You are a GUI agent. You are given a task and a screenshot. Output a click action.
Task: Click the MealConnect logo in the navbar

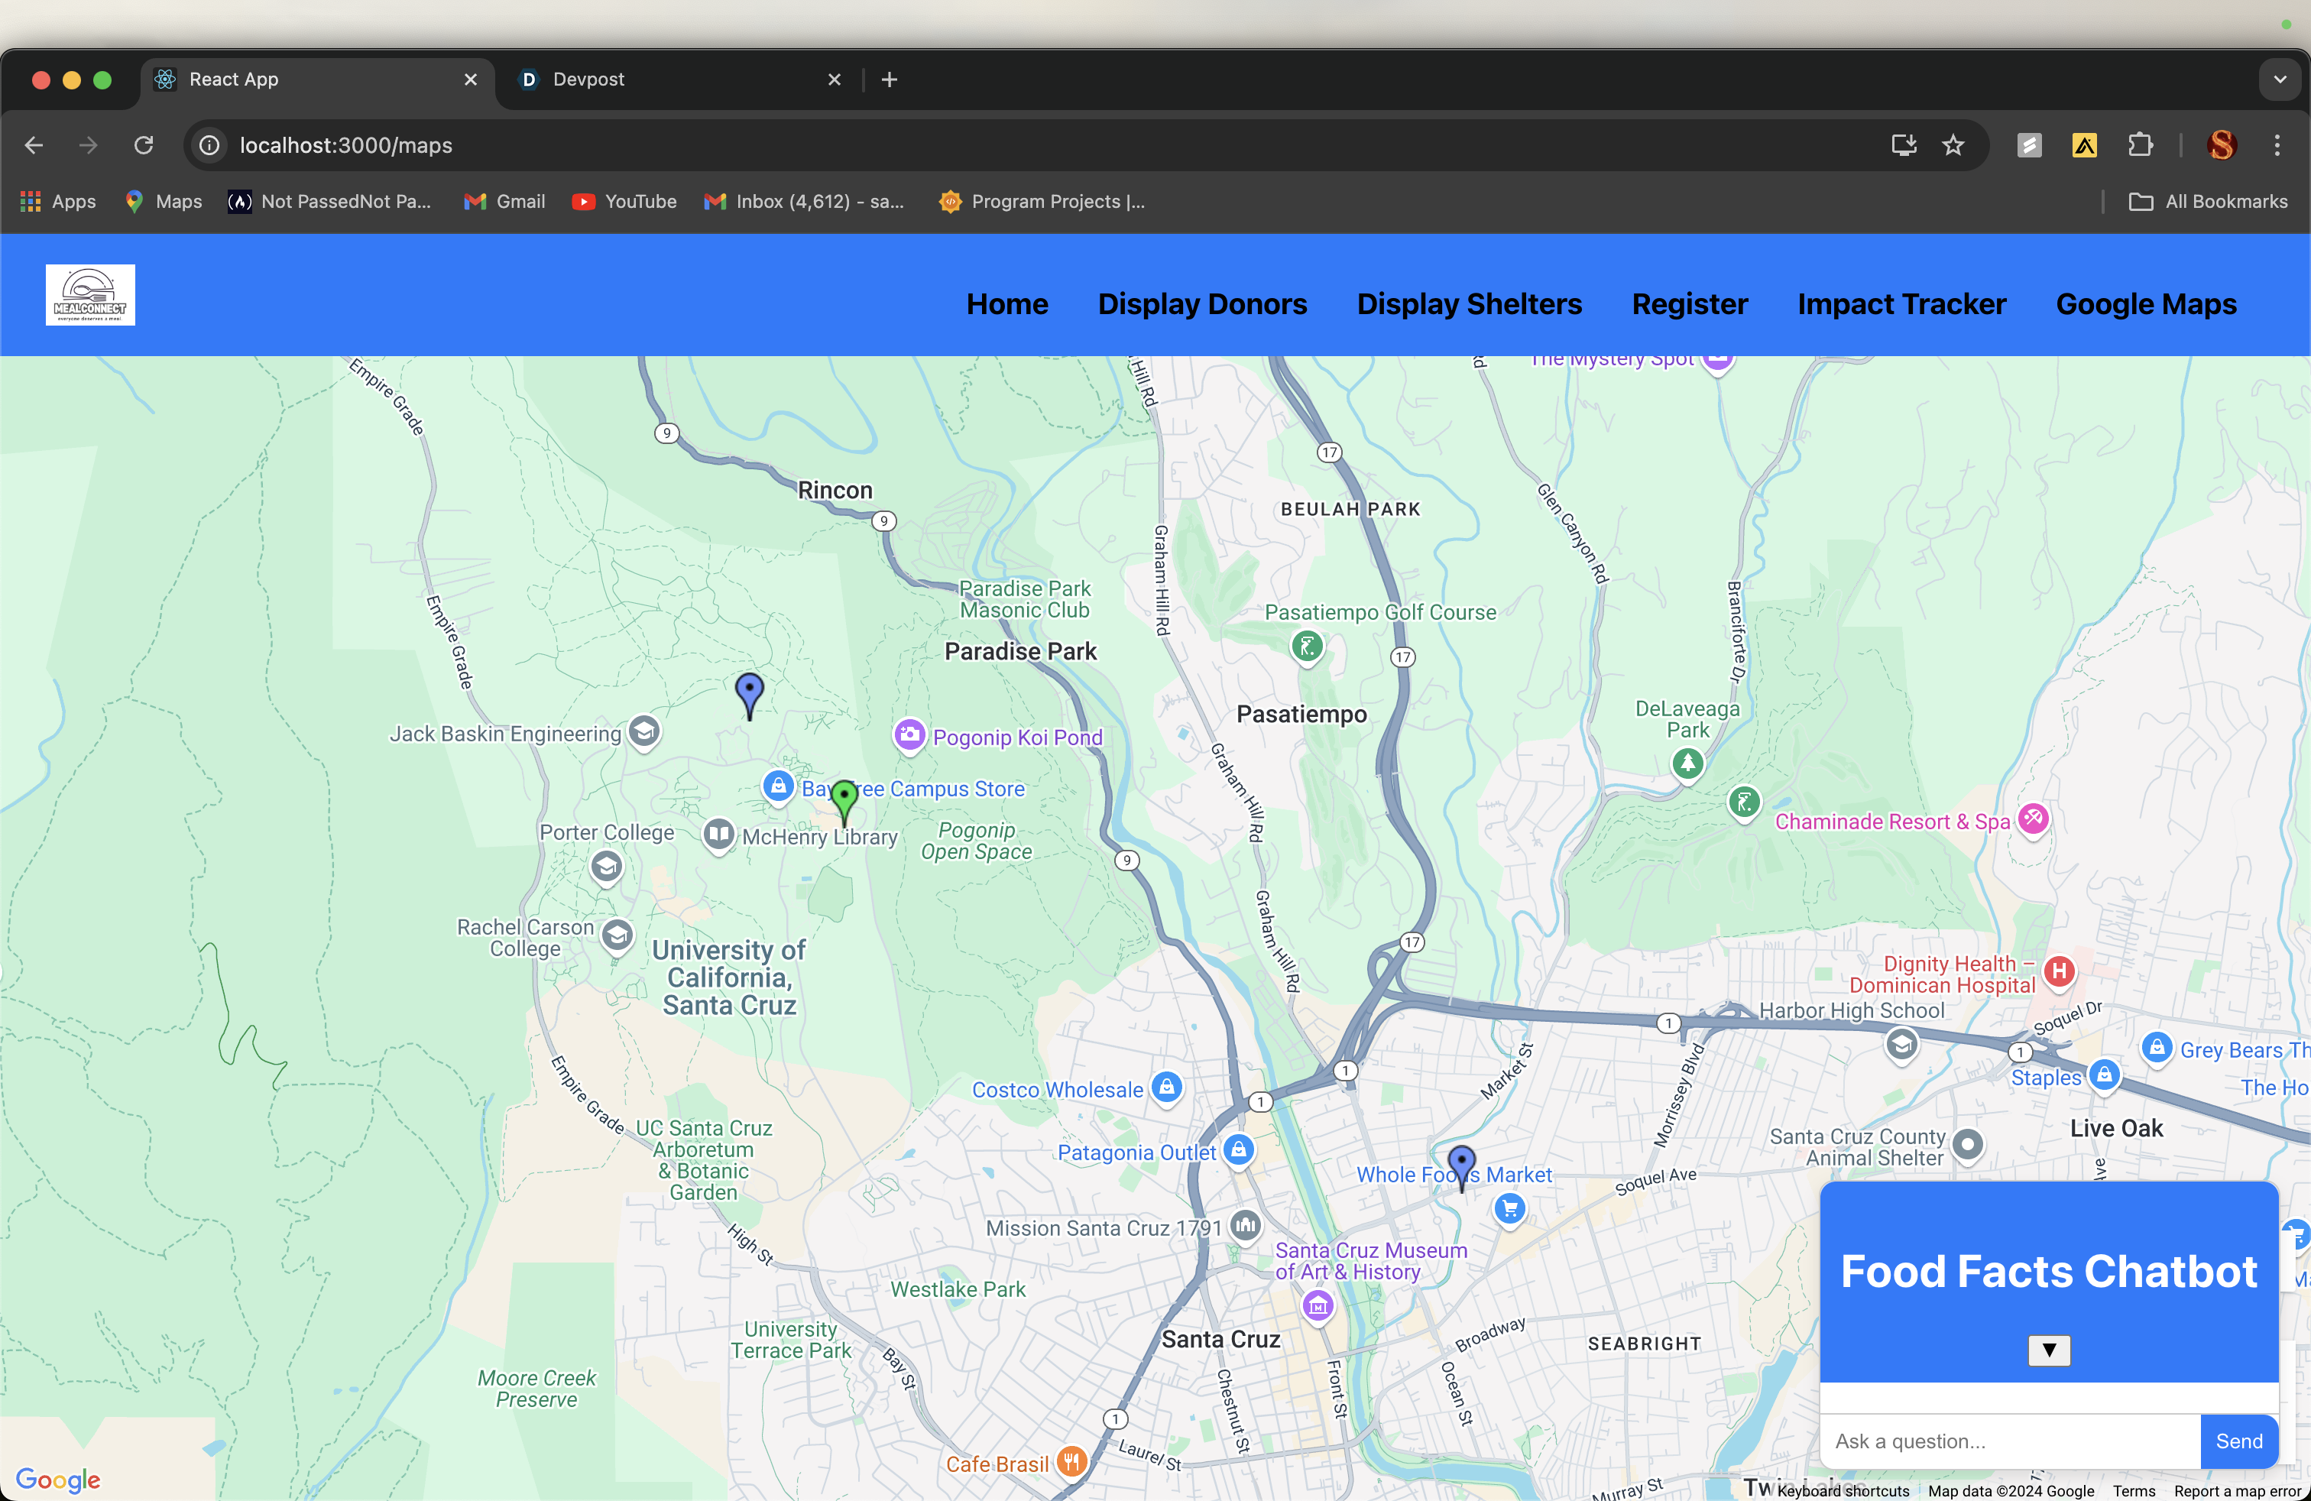pos(90,295)
